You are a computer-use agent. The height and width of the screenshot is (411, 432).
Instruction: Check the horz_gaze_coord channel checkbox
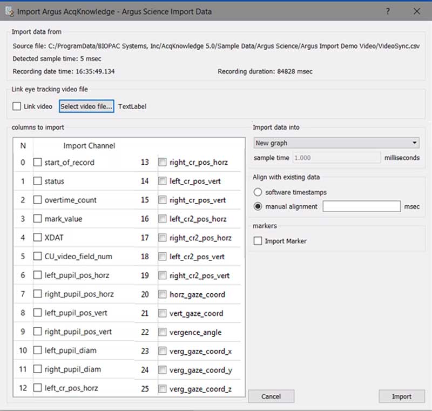coord(162,294)
